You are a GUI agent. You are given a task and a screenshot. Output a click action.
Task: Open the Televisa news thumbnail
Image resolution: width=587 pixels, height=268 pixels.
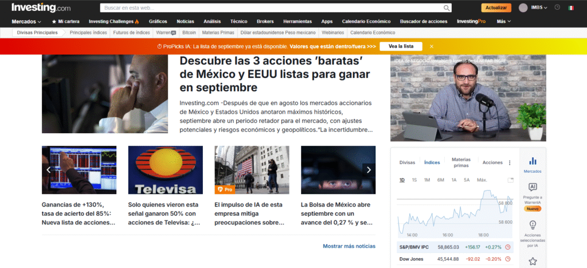coord(165,170)
